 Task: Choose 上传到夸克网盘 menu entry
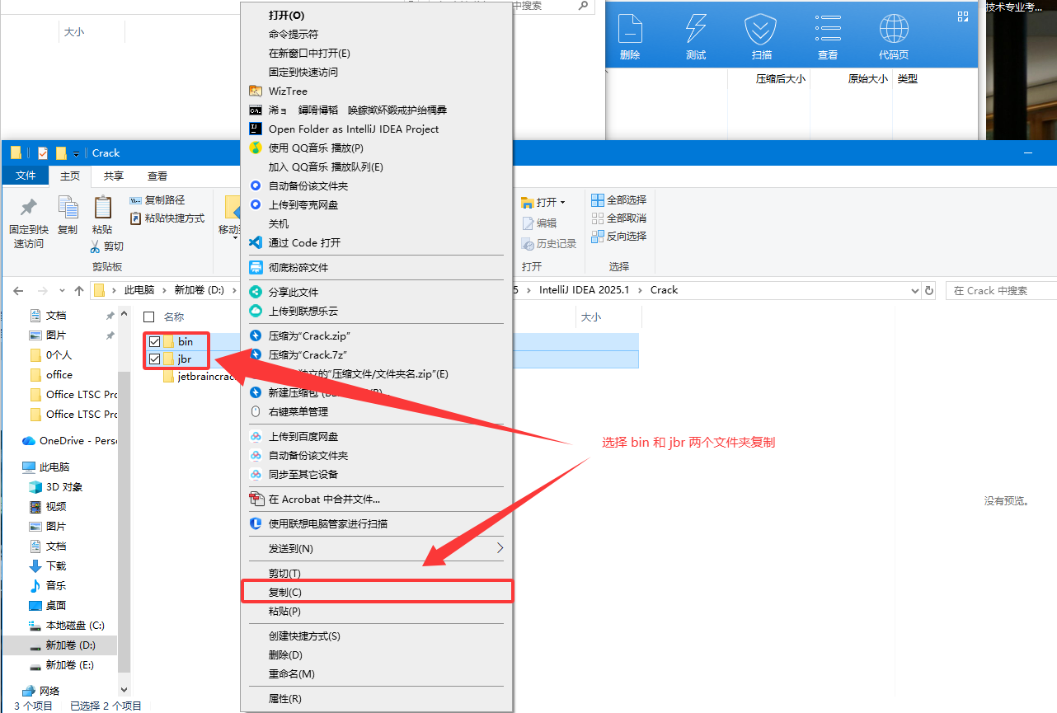376,204
